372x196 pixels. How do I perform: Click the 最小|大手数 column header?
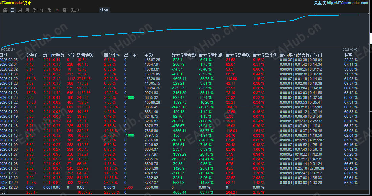click(x=54, y=55)
